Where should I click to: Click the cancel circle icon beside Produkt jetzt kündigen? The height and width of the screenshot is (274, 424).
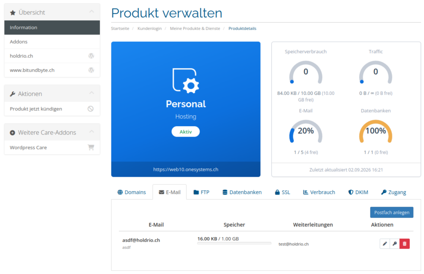tap(91, 109)
